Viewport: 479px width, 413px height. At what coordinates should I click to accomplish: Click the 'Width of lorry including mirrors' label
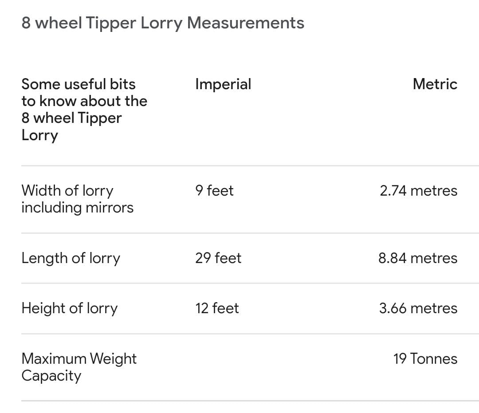pos(77,199)
